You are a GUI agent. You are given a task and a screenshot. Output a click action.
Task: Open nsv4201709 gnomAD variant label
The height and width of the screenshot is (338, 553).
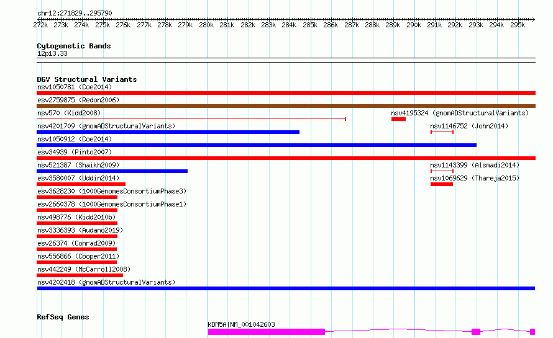pos(106,126)
